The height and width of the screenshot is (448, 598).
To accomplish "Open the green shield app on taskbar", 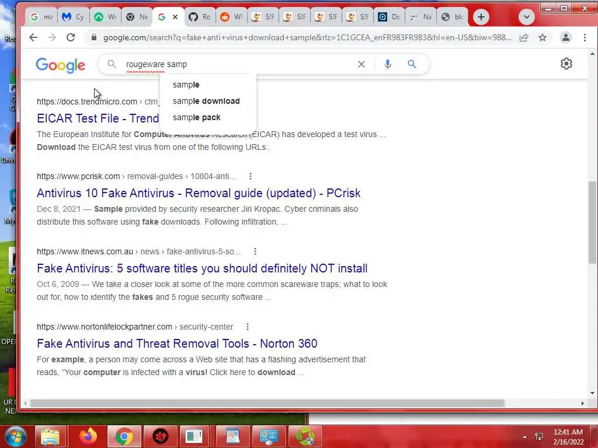I will [305, 436].
